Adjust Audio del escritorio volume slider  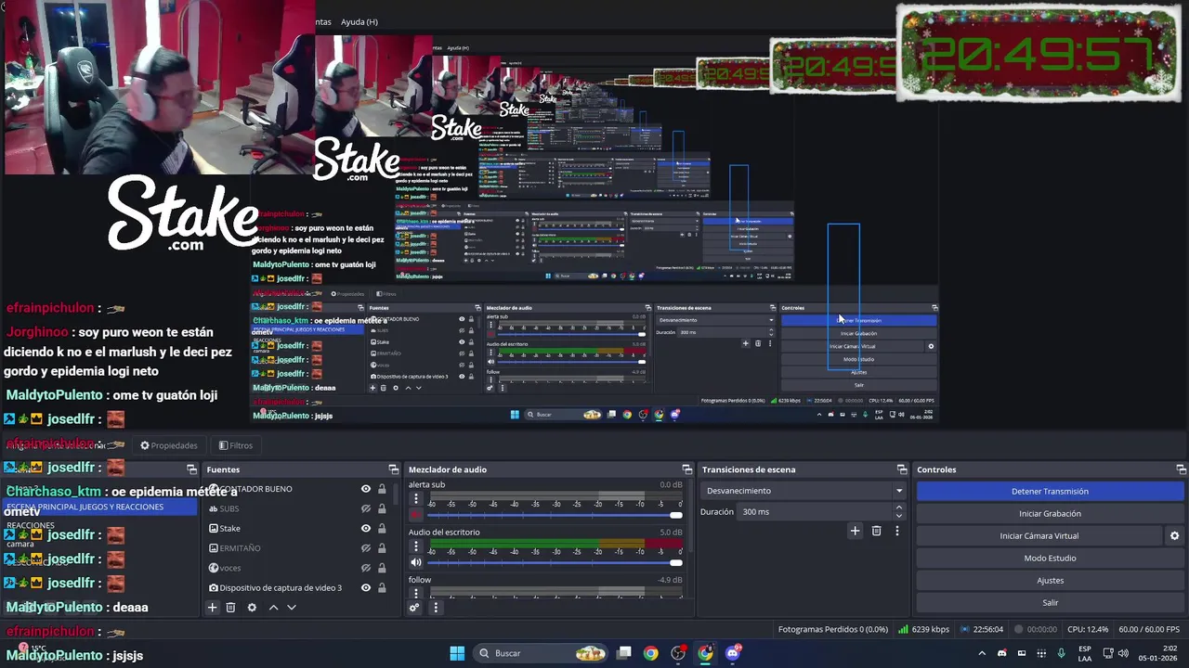click(555, 562)
